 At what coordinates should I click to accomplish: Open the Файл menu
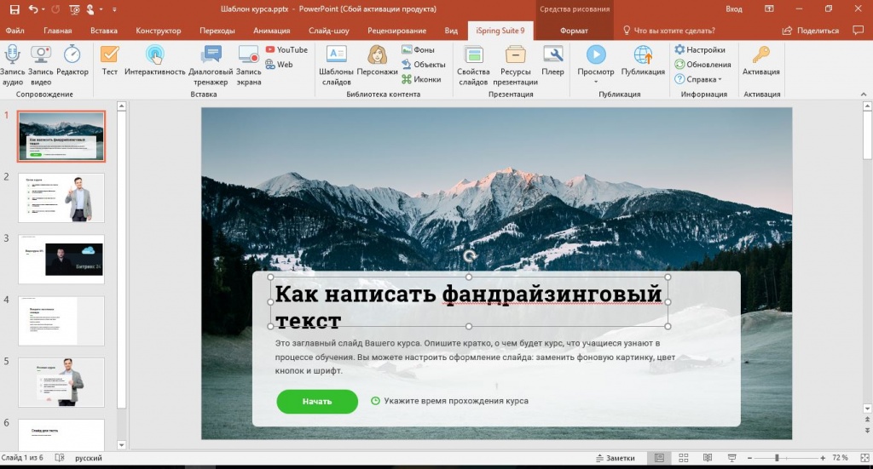[x=14, y=31]
